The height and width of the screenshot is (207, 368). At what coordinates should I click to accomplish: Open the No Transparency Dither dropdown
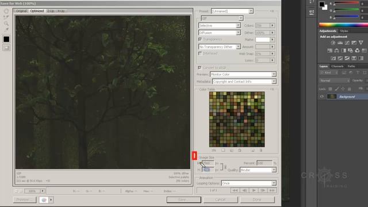(x=220, y=47)
